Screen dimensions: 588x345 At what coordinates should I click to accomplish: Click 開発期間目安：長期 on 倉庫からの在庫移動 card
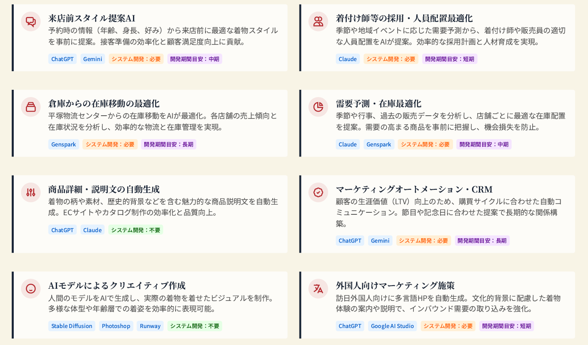[x=169, y=144]
